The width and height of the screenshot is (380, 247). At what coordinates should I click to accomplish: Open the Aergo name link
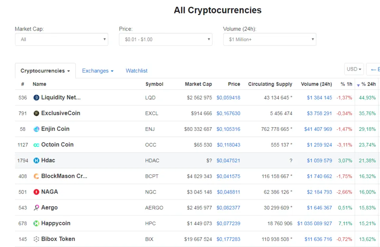pyautogui.click(x=49, y=207)
